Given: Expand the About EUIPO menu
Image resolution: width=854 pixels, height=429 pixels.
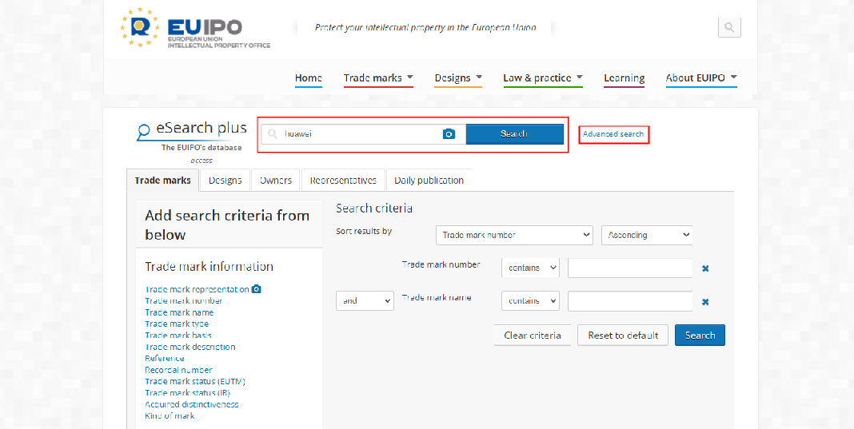Looking at the screenshot, I should (x=700, y=78).
